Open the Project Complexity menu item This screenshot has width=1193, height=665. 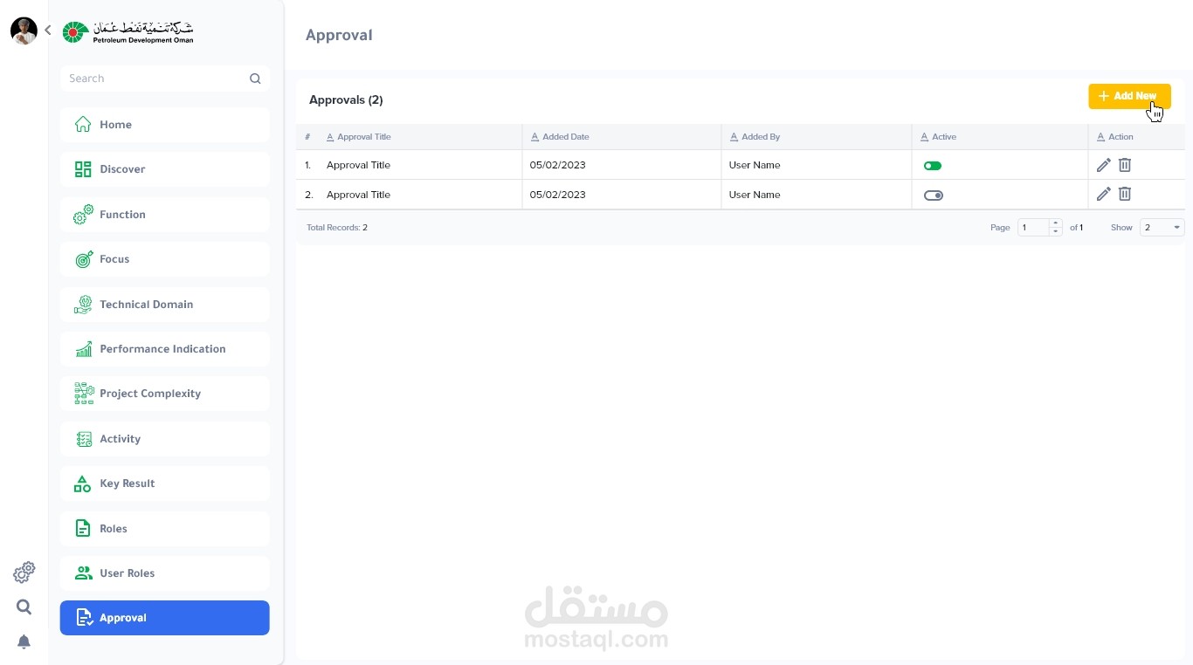[165, 394]
